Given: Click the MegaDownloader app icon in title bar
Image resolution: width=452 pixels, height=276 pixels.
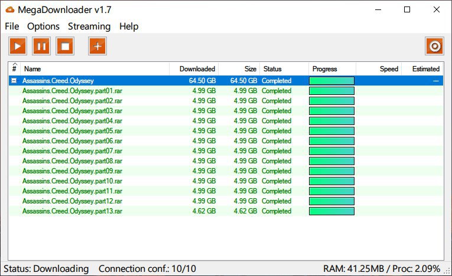Looking at the screenshot, I should (x=10, y=9).
